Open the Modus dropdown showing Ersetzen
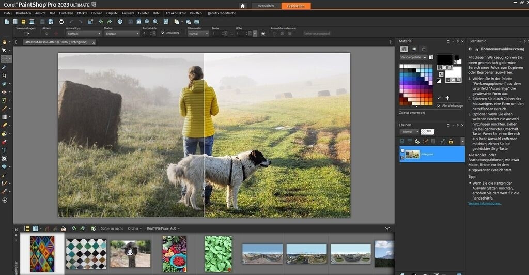The height and width of the screenshot is (275, 529). [121, 34]
